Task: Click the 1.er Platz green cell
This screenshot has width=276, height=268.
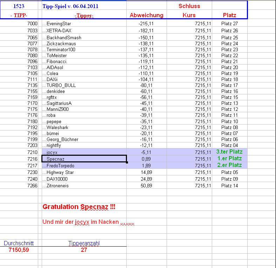Action: click(229, 159)
